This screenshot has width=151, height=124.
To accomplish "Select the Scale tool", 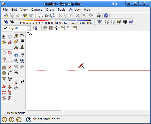I will click(x=4, y=98).
